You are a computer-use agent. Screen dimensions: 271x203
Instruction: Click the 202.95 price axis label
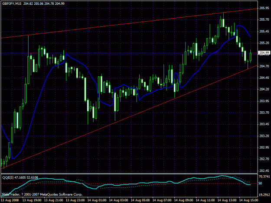point(264,148)
